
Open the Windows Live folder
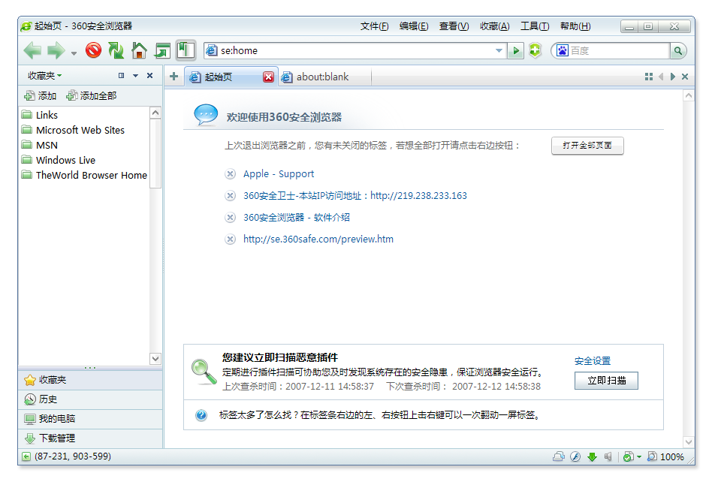point(59,160)
